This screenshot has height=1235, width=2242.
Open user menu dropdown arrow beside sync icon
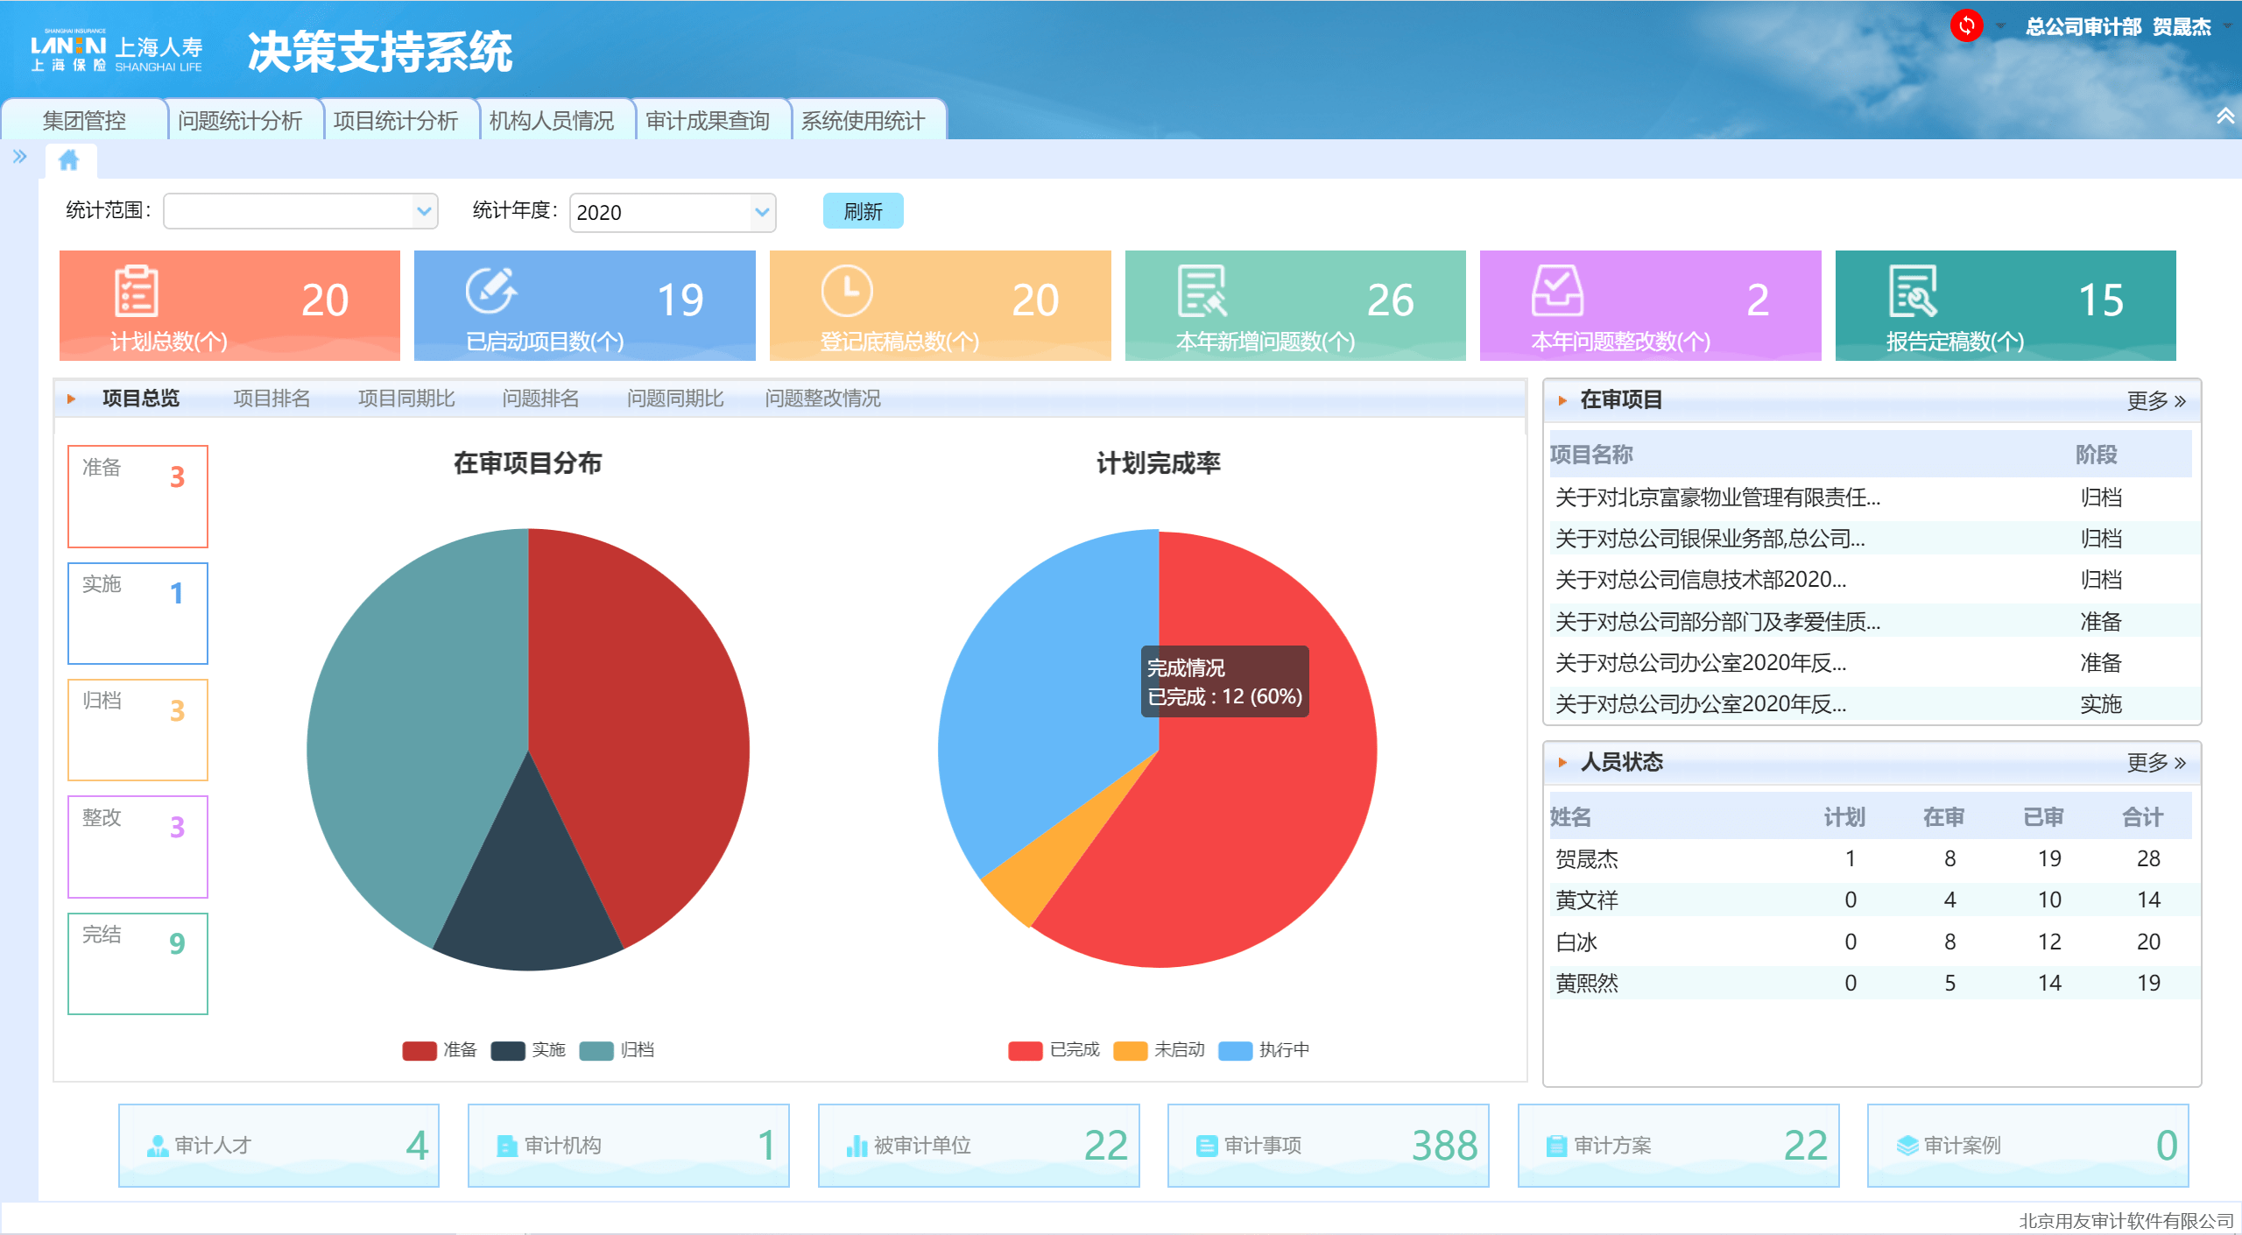(2000, 26)
